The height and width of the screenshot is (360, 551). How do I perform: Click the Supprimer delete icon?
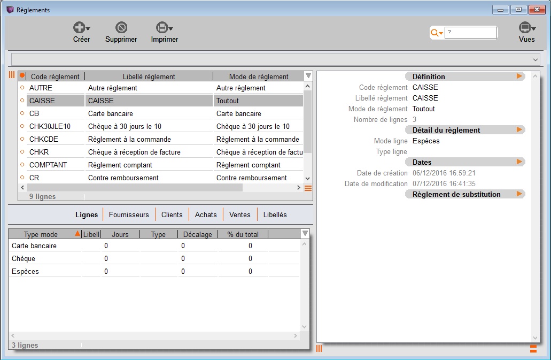(x=121, y=27)
